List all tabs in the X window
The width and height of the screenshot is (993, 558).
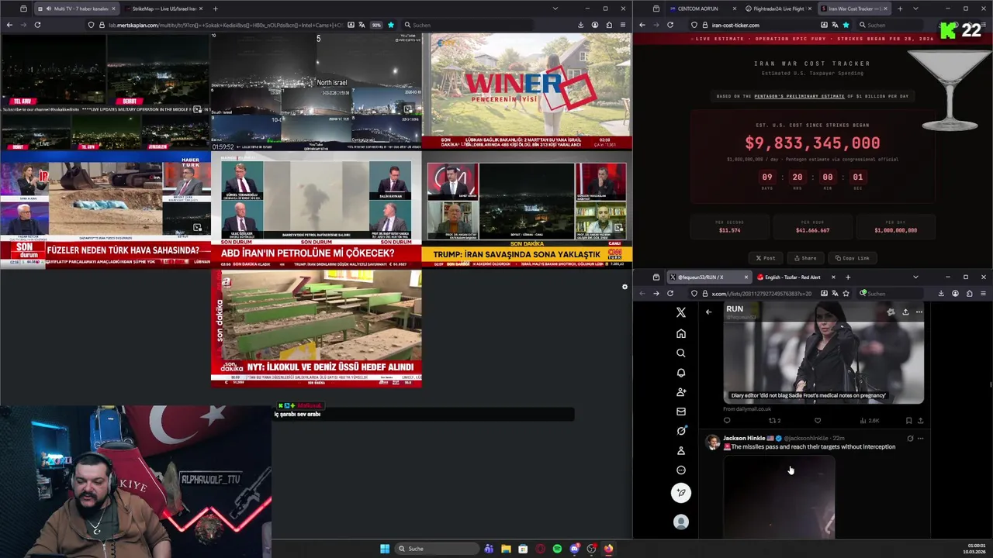[915, 277]
